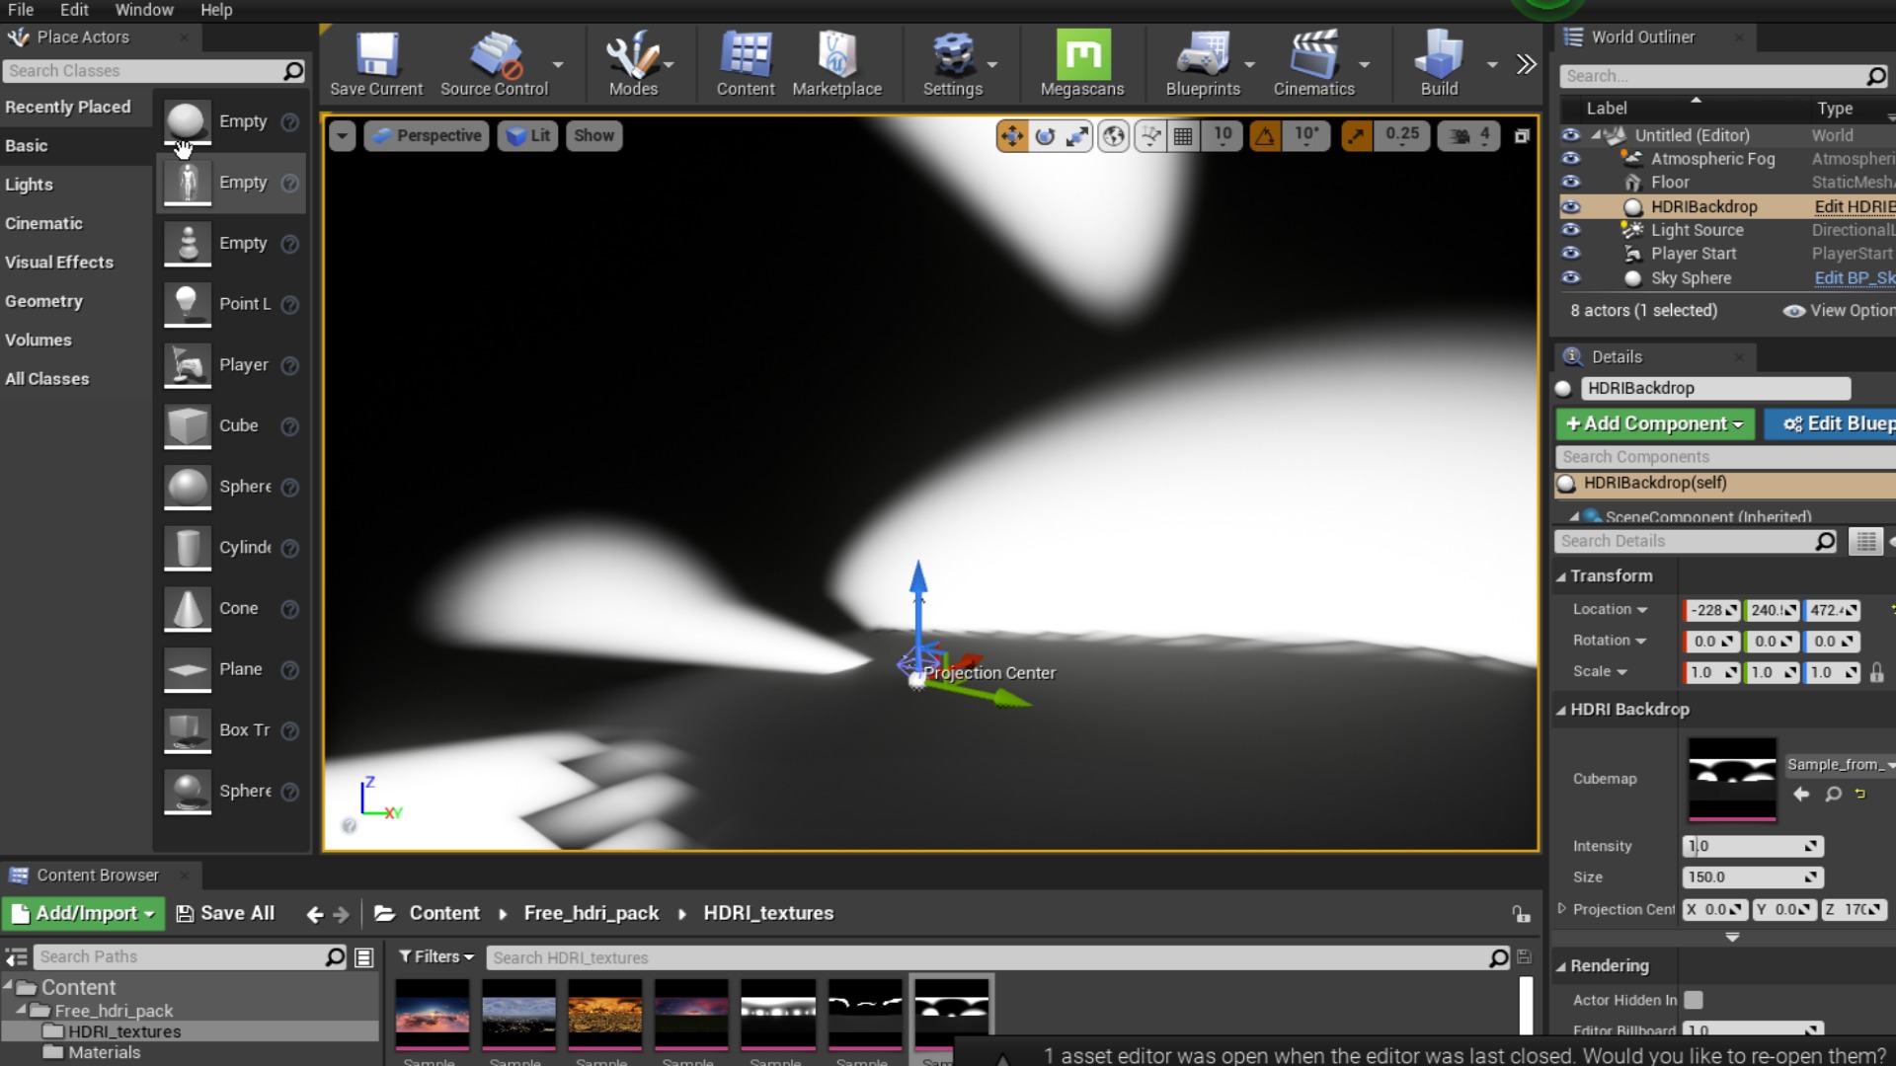The height and width of the screenshot is (1066, 1896).
Task: Click the Build toolbar icon
Action: click(x=1439, y=63)
